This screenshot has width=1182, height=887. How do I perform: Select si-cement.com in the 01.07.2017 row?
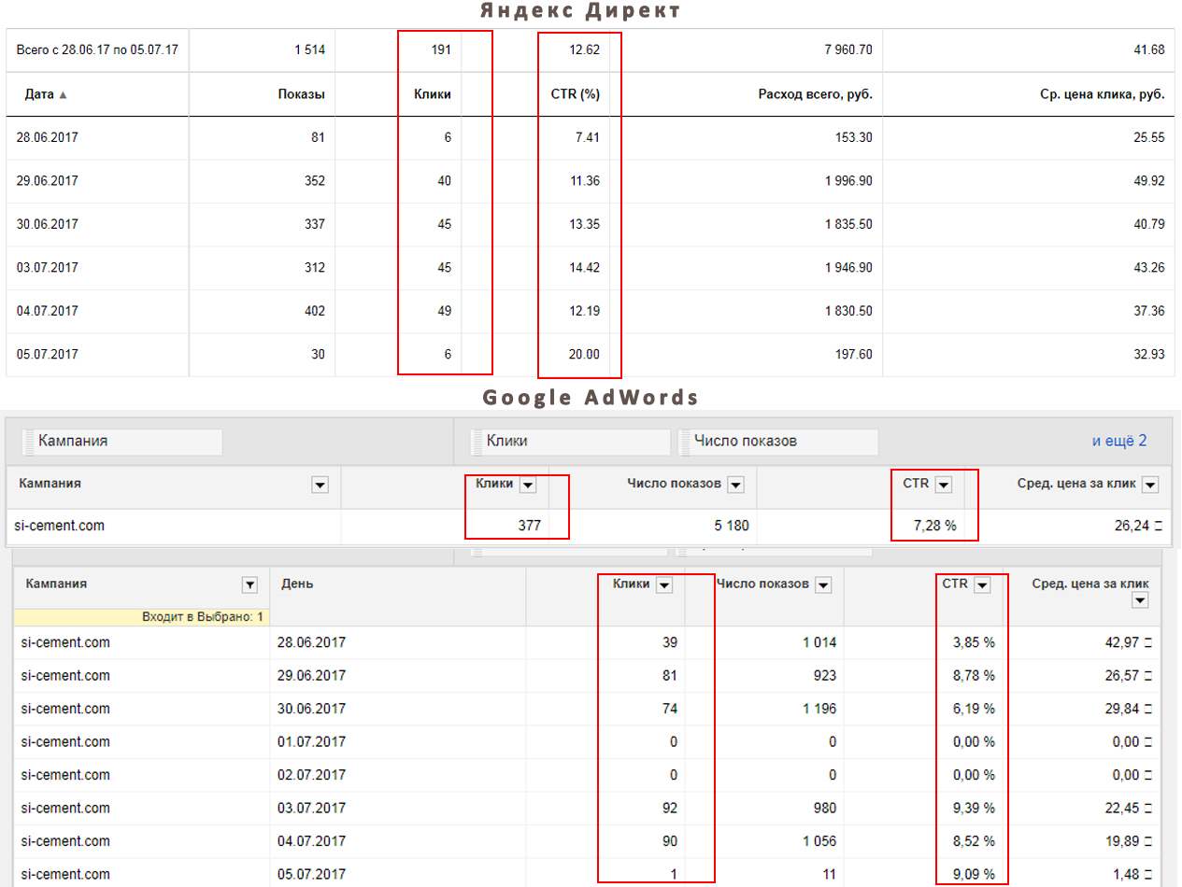(x=65, y=742)
